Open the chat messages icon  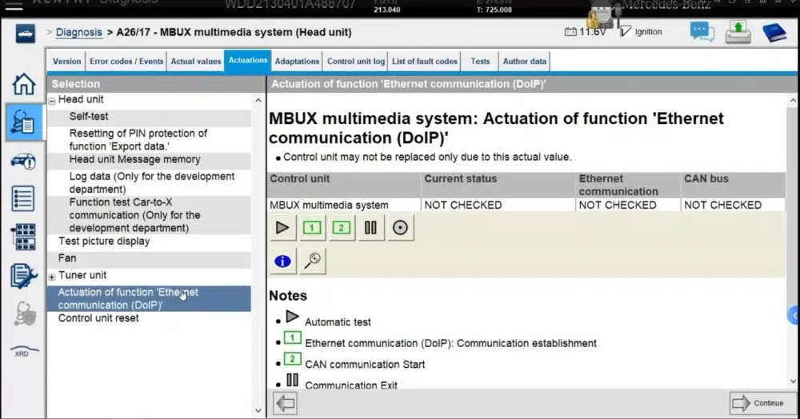pos(702,32)
